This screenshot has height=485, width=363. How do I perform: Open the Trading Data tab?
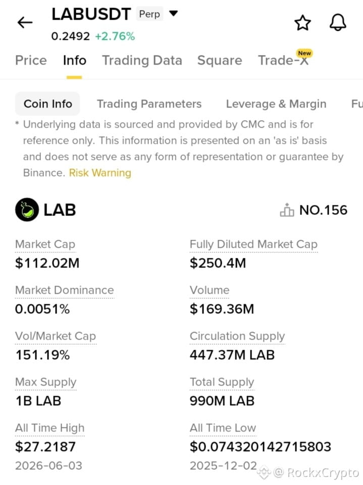[x=142, y=61]
